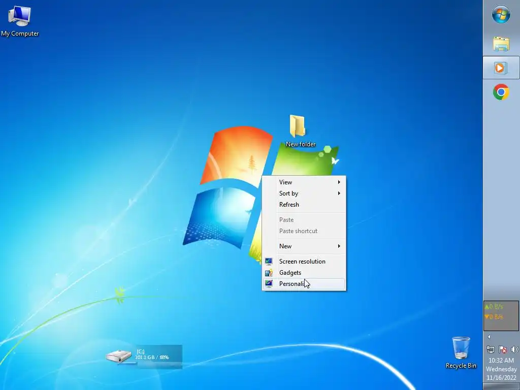Select the Recycle Bin icon
The width and height of the screenshot is (520, 390).
(x=461, y=347)
